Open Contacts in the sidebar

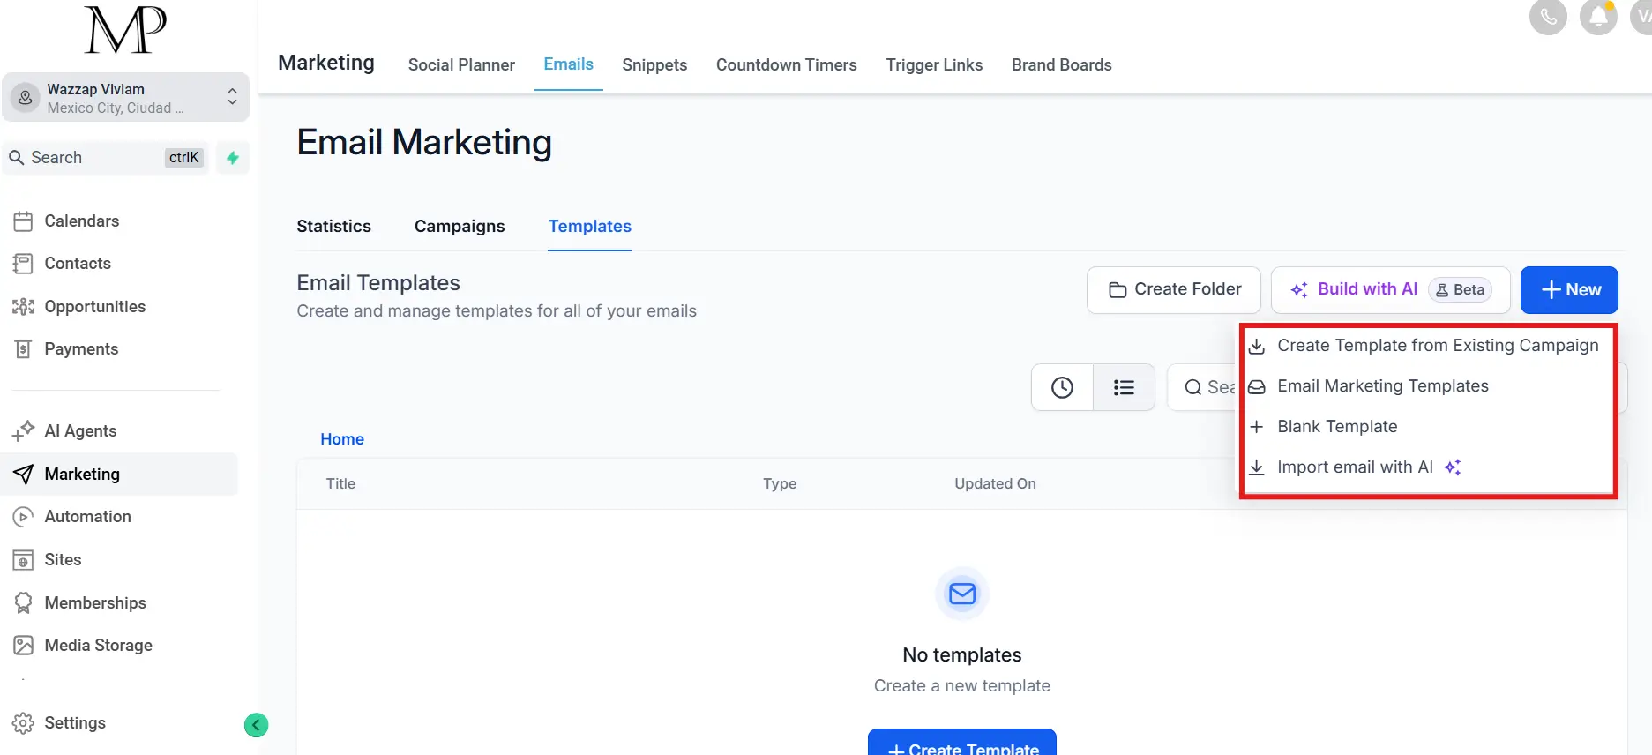78,263
